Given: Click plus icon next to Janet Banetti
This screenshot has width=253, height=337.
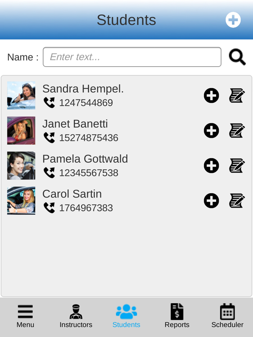Looking at the screenshot, I should pos(211,130).
